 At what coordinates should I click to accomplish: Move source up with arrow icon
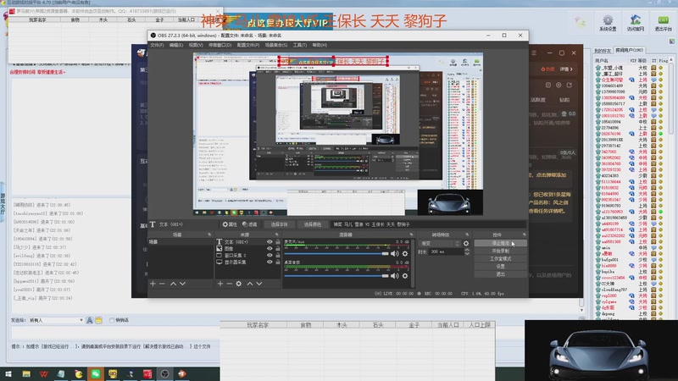(249, 284)
